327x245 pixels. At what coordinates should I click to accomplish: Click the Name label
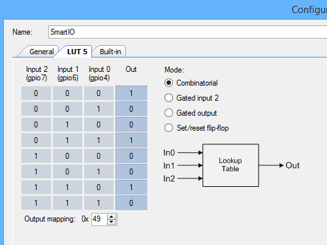pos(22,32)
